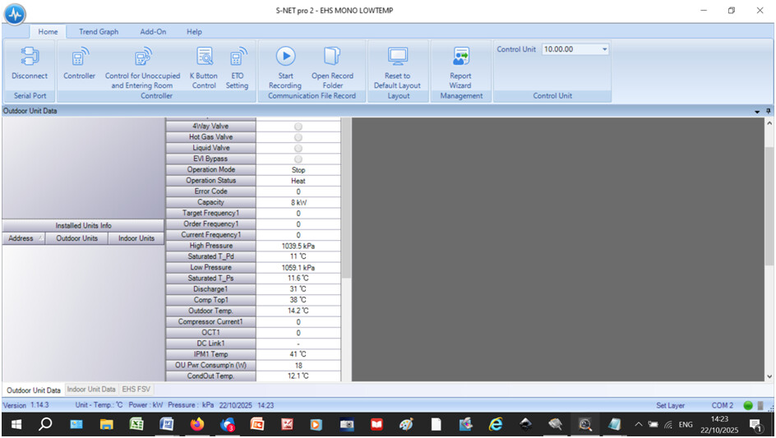Open the Controller tool

(80, 57)
